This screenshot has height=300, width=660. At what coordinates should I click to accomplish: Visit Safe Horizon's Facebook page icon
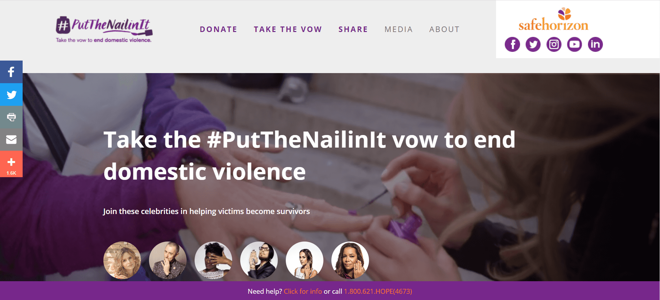(512, 44)
